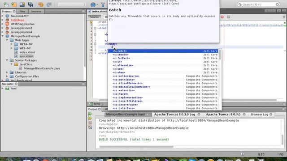Image resolution: width=287 pixels, height=161 pixels.
Task: Click the Undo toolbar icon
Action: pyautogui.click(x=41, y=4)
